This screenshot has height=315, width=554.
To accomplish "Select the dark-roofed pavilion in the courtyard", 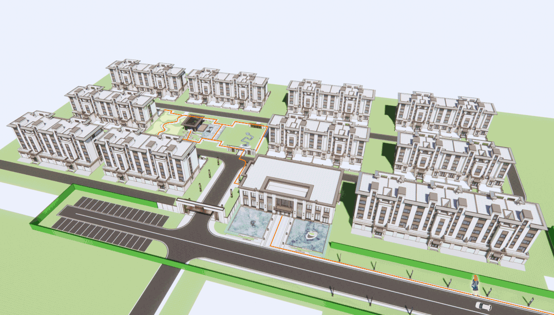I will tap(194, 122).
